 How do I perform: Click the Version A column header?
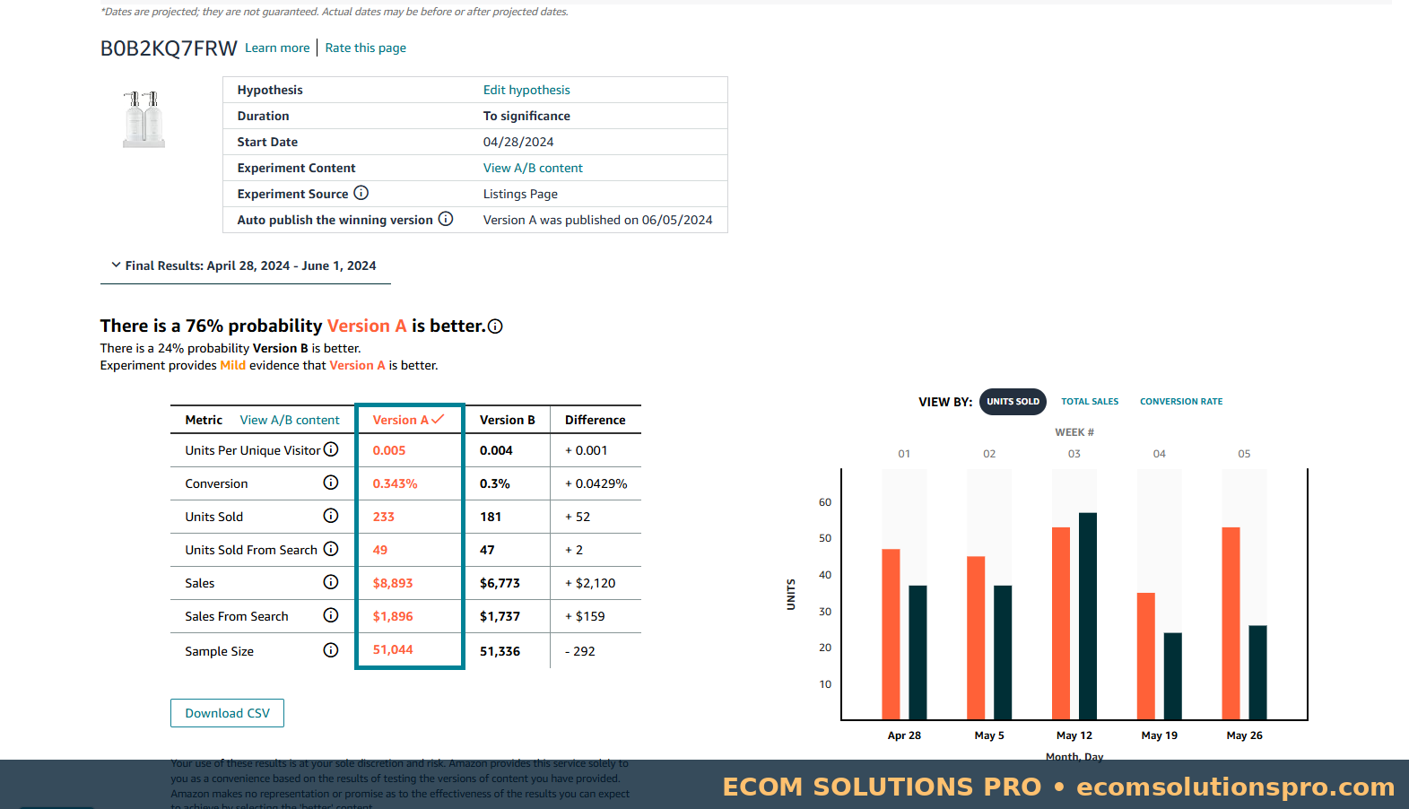pos(409,420)
